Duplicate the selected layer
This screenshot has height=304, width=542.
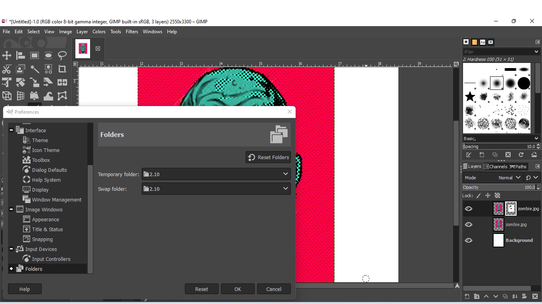[x=505, y=296]
